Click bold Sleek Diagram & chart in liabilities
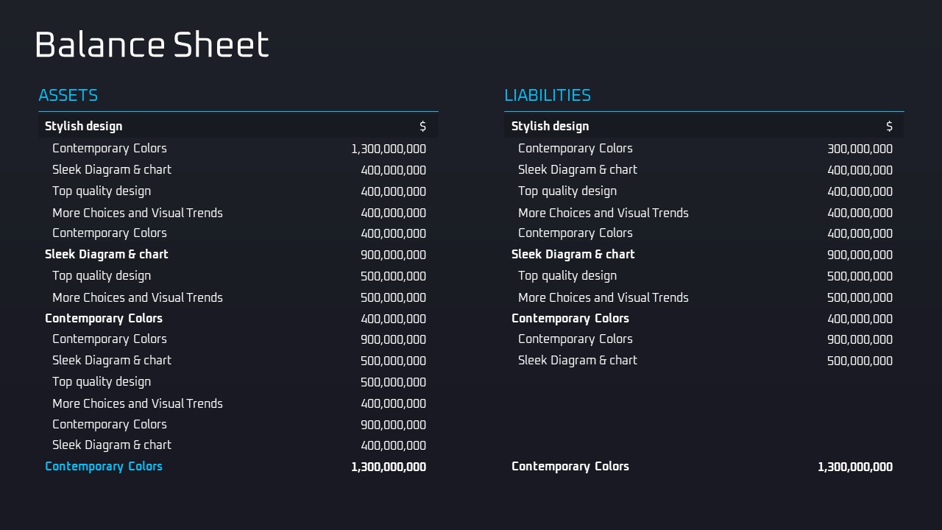 point(573,254)
